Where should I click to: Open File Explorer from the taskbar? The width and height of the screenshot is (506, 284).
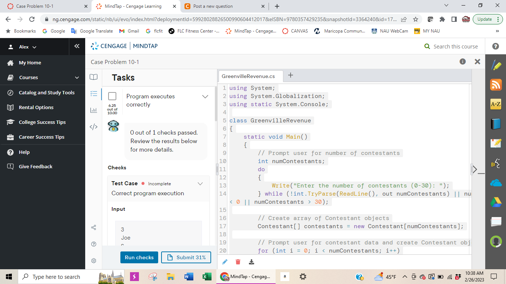pyautogui.click(x=170, y=277)
